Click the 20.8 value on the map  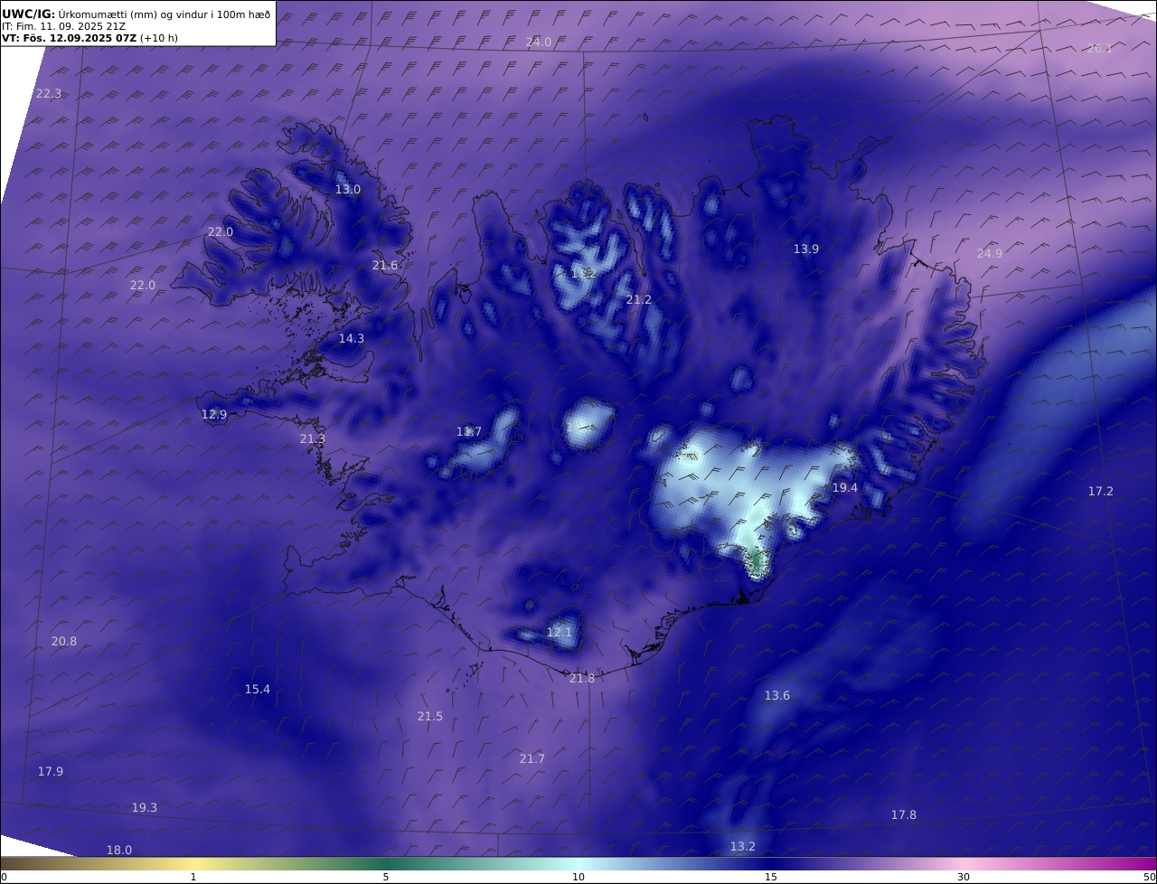point(64,642)
